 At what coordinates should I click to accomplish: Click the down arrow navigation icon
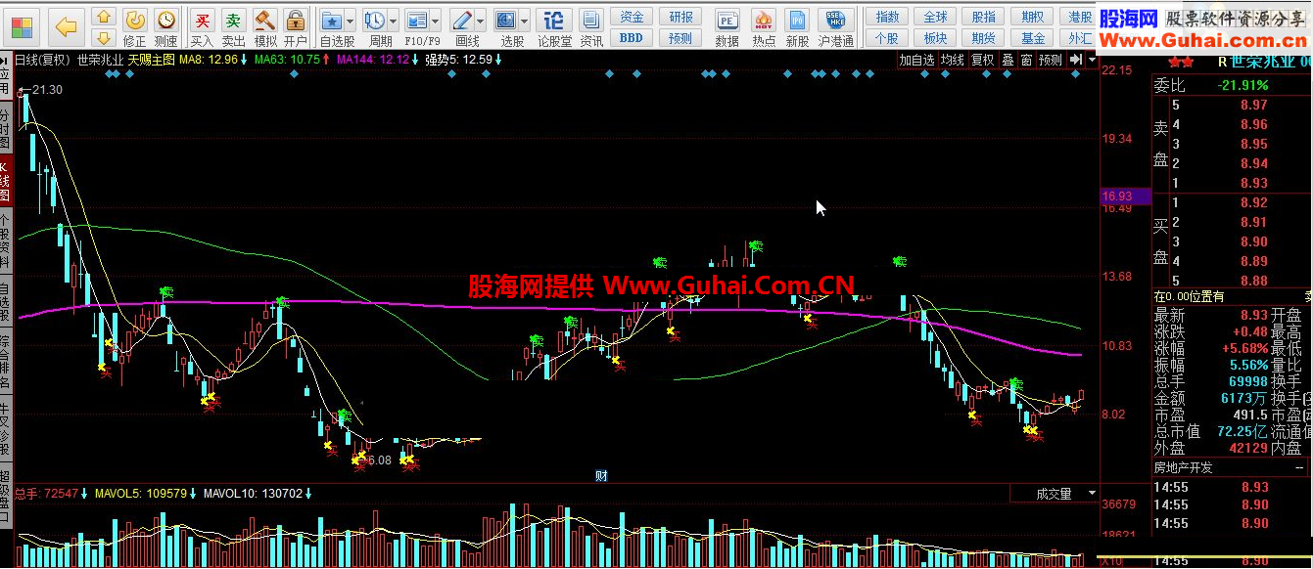click(103, 40)
